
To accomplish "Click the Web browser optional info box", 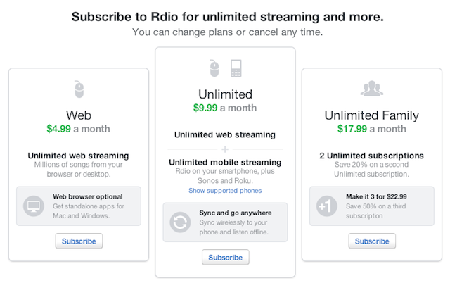I will pos(79,206).
